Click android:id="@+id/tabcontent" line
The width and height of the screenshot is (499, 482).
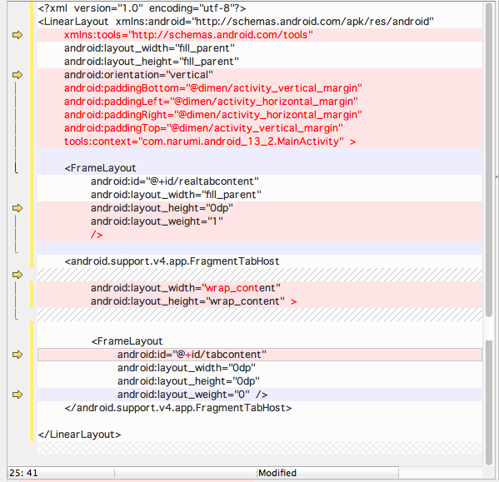pyautogui.click(x=192, y=355)
